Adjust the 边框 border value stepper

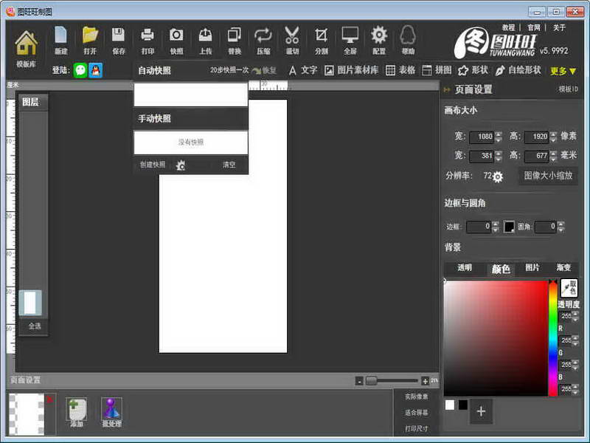496,227
